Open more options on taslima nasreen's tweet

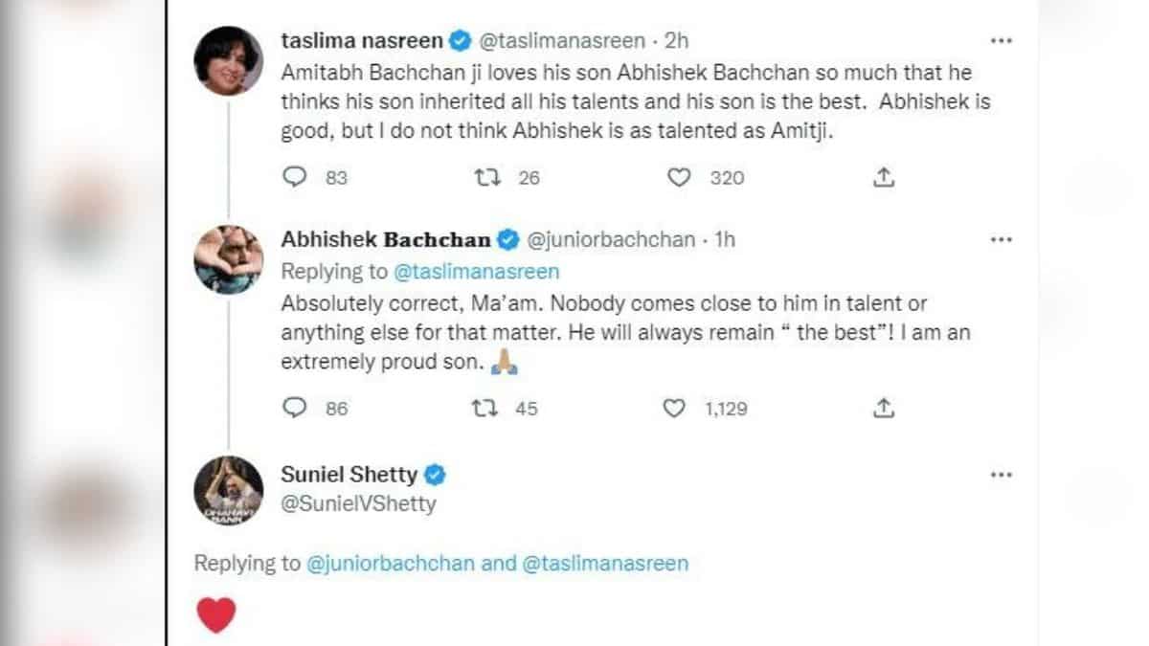pos(1002,41)
